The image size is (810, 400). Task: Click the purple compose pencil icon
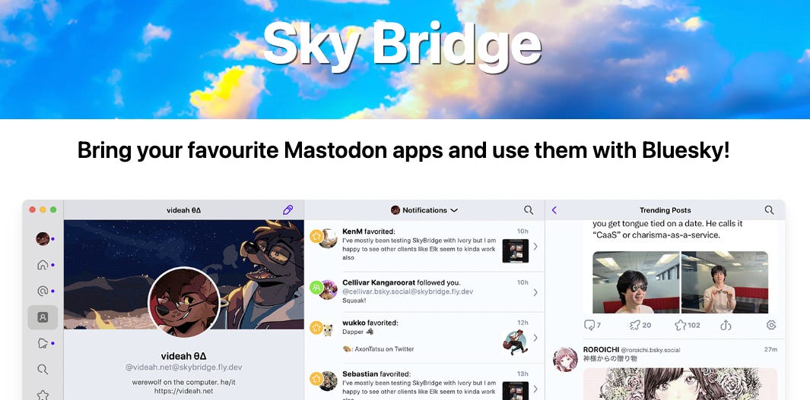287,209
